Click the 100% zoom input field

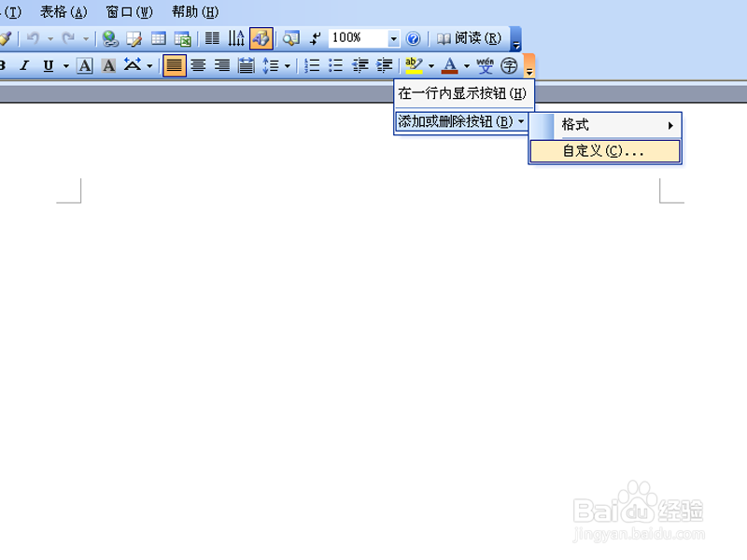pyautogui.click(x=359, y=38)
